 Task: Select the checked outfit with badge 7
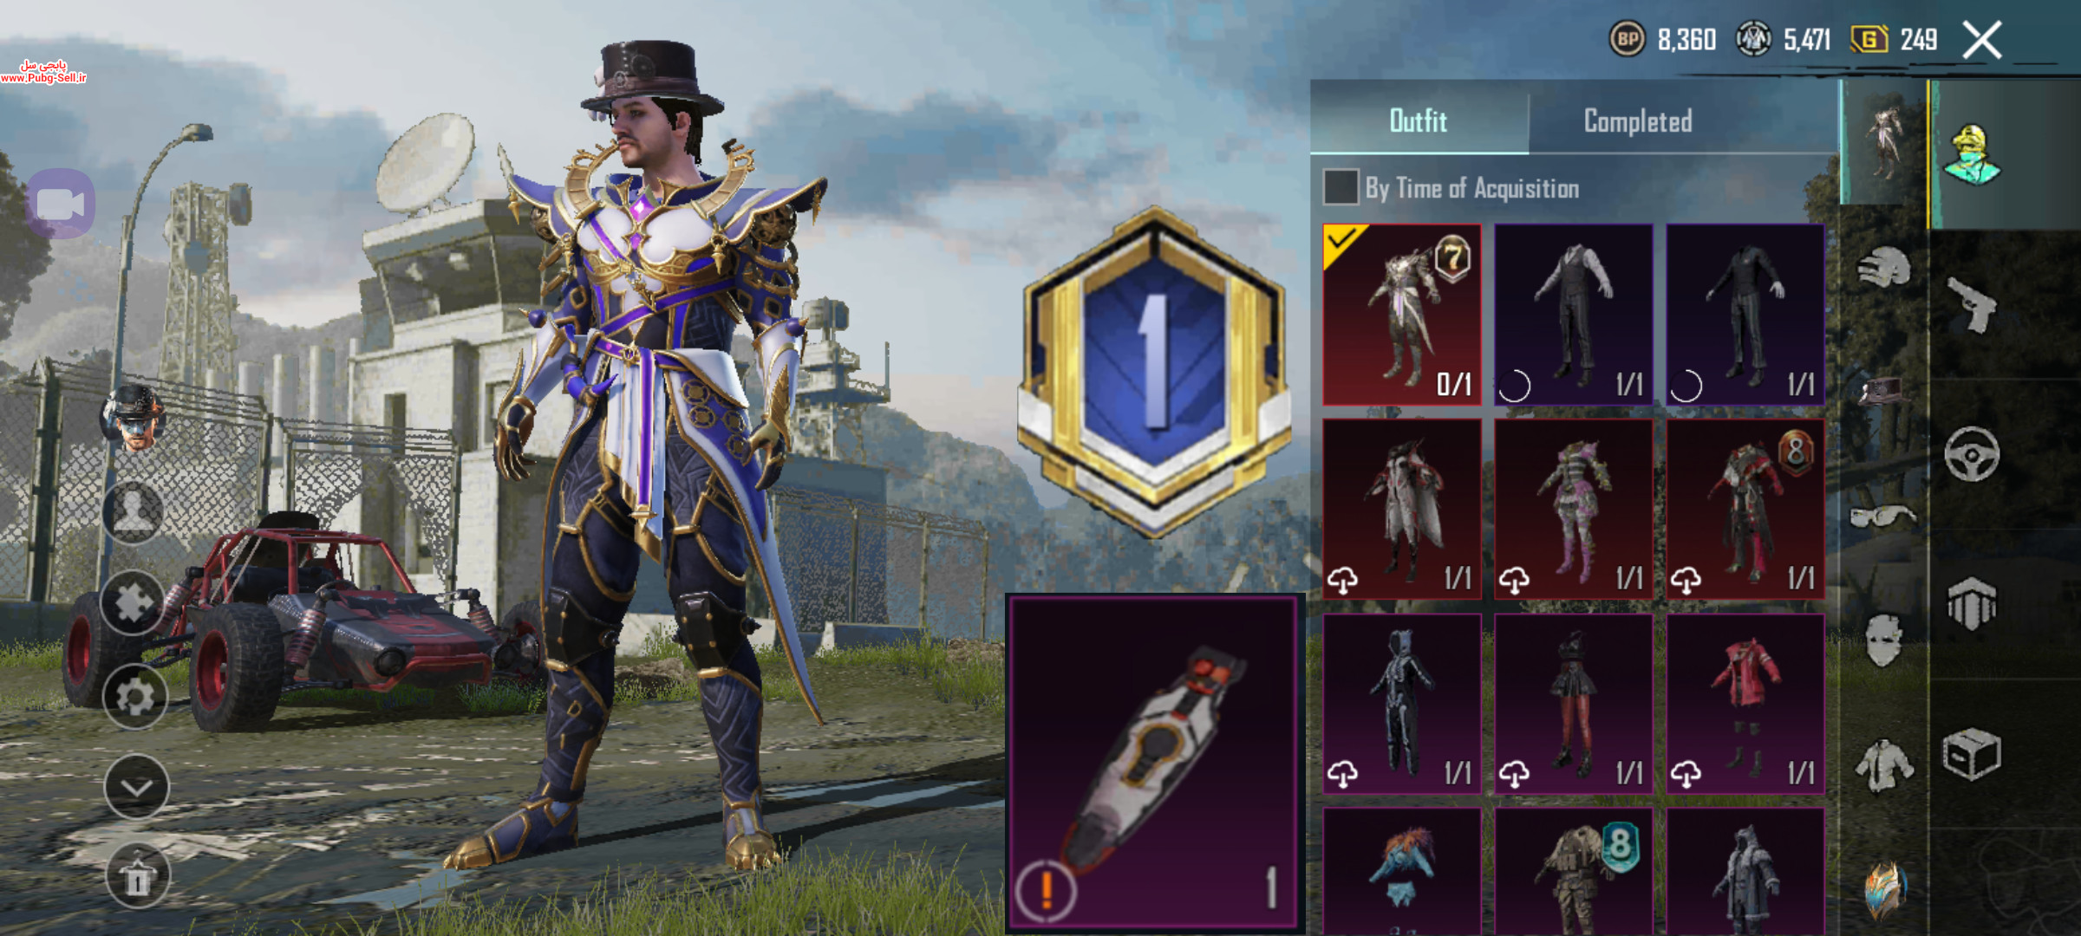tap(1402, 315)
